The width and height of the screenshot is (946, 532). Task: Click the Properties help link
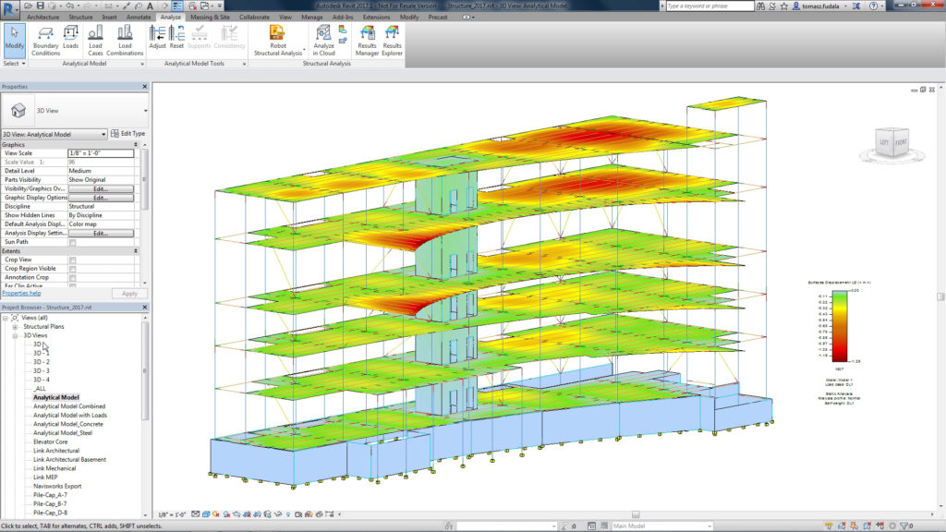click(x=19, y=293)
